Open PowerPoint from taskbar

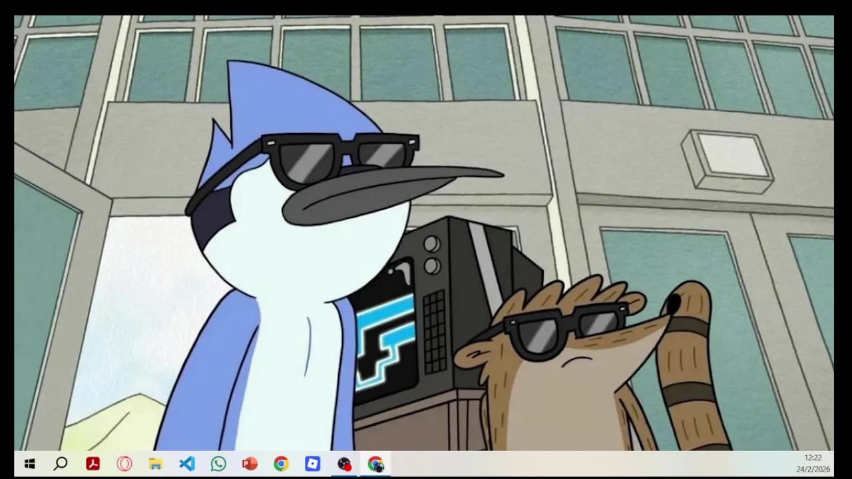coord(250,464)
